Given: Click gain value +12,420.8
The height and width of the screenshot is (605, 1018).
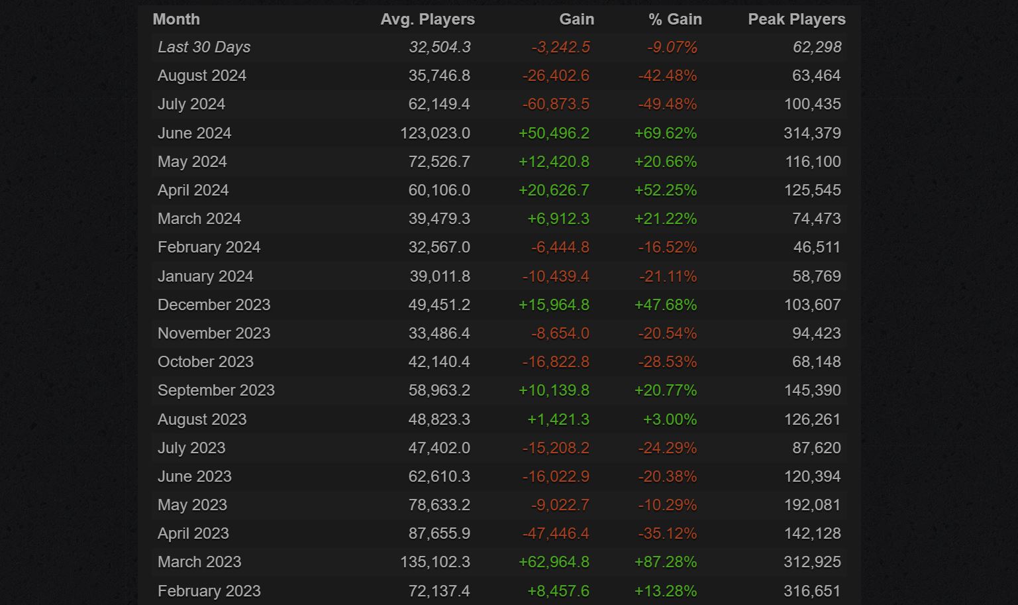Looking at the screenshot, I should coord(554,162).
